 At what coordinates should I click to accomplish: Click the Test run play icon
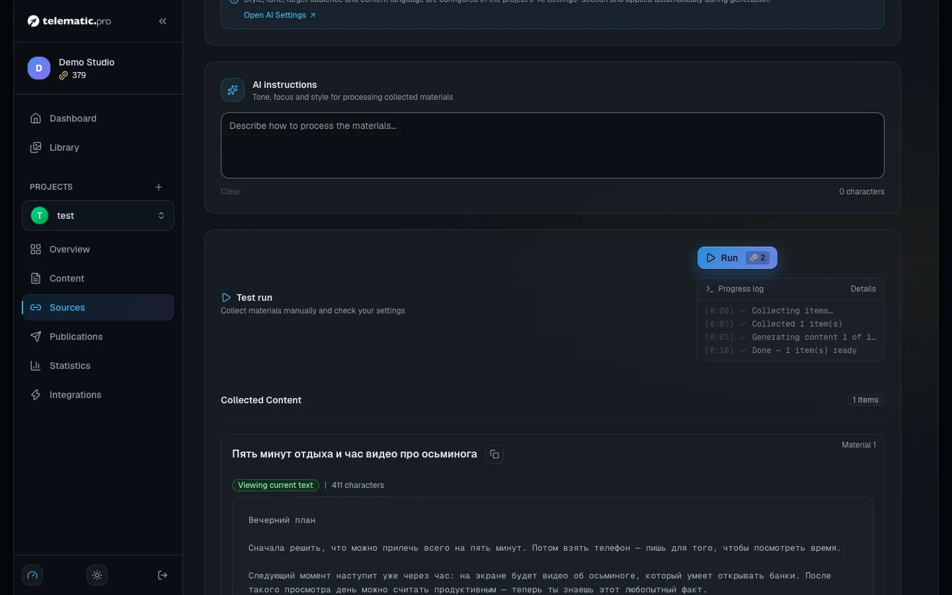(226, 297)
